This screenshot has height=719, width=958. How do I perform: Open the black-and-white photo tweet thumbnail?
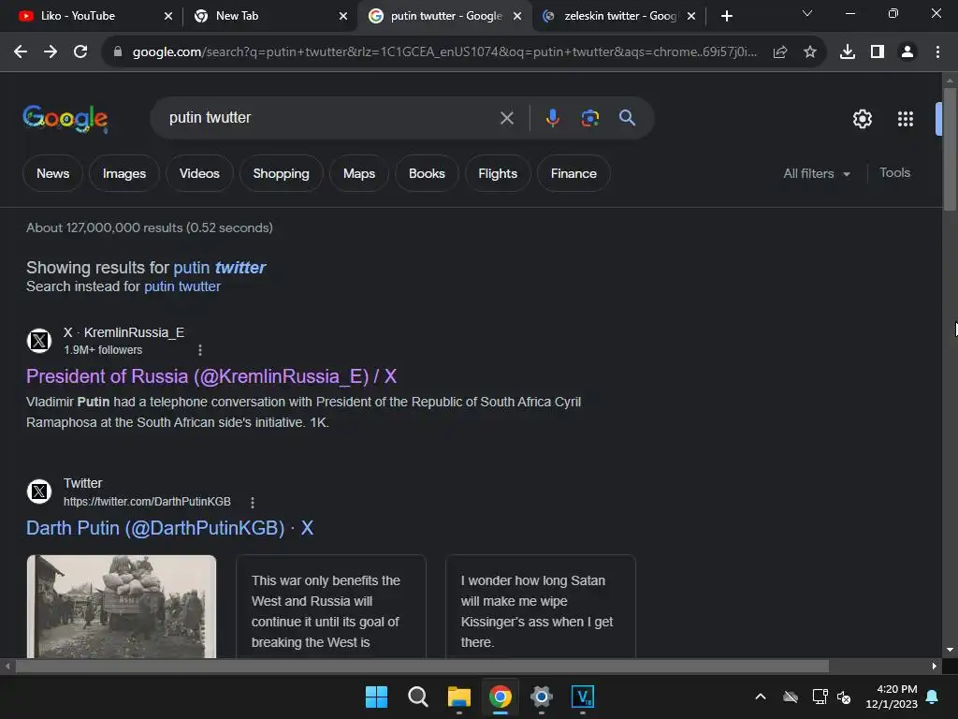122,607
